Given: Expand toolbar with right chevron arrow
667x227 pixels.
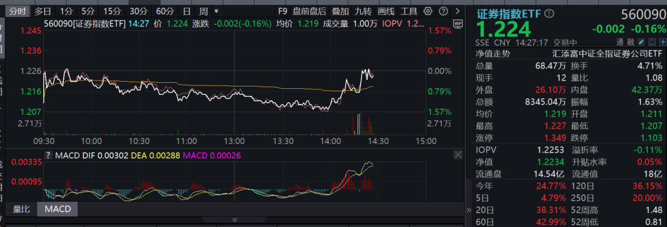Looking at the screenshot, I should point(458,11).
